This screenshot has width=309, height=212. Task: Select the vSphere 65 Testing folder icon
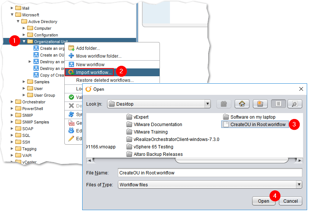pos(129,147)
